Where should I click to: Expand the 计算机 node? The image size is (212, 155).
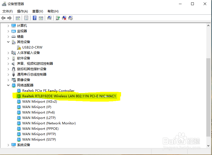pos(8,26)
